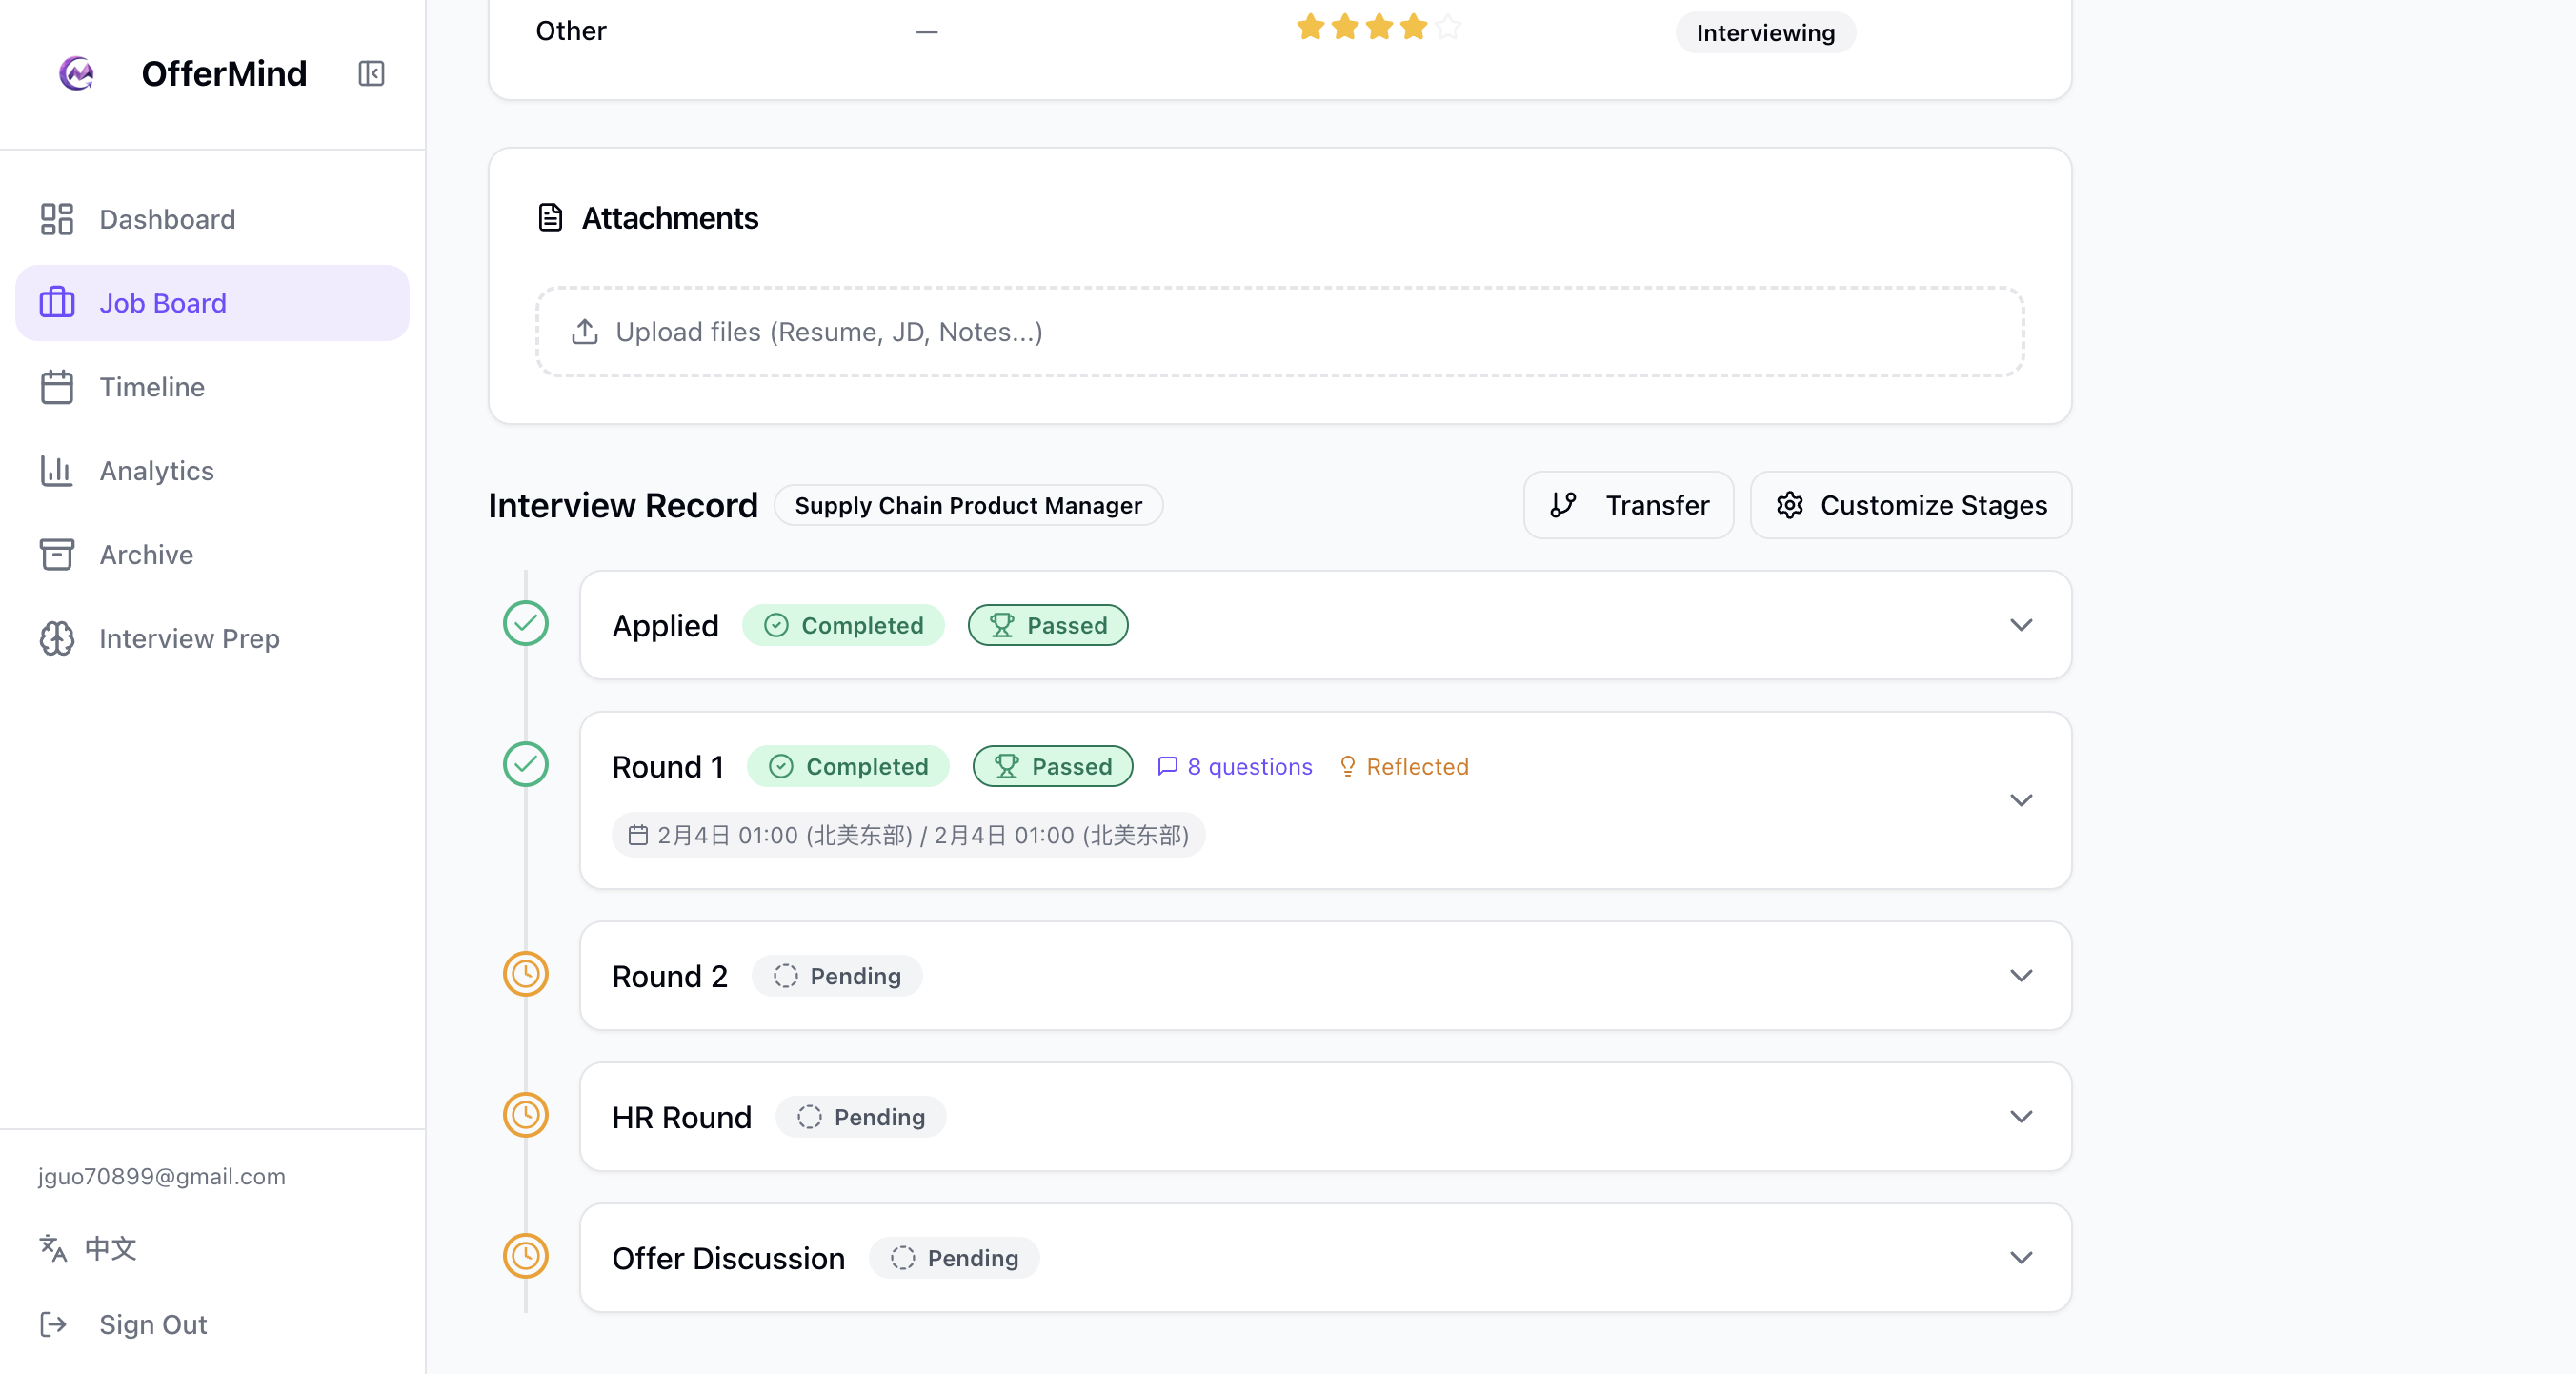Expand the Round 2 stage details

tap(2021, 975)
